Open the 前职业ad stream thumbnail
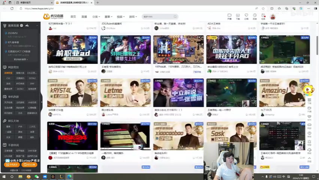Screen dimensions: 319x180 pyautogui.click(x=72, y=49)
